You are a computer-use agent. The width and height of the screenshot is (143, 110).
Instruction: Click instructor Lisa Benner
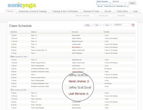76,105
